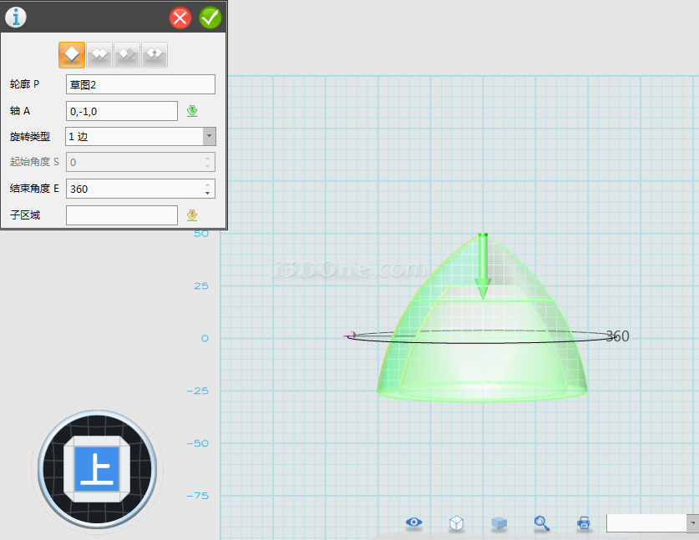699x540 pixels.
Task: Expand the bottom-right dropdown arrow
Action: click(692, 522)
